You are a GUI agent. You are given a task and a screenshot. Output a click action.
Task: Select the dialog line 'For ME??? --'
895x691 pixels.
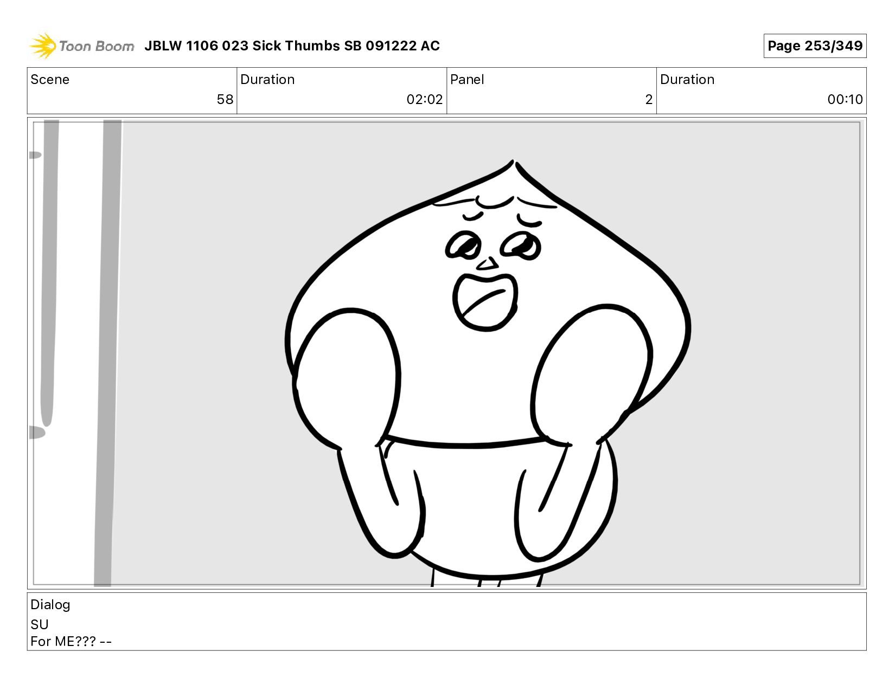(71, 642)
